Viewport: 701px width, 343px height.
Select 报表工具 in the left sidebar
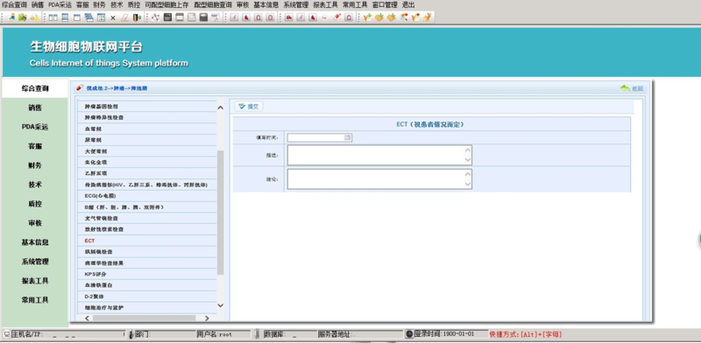[35, 281]
